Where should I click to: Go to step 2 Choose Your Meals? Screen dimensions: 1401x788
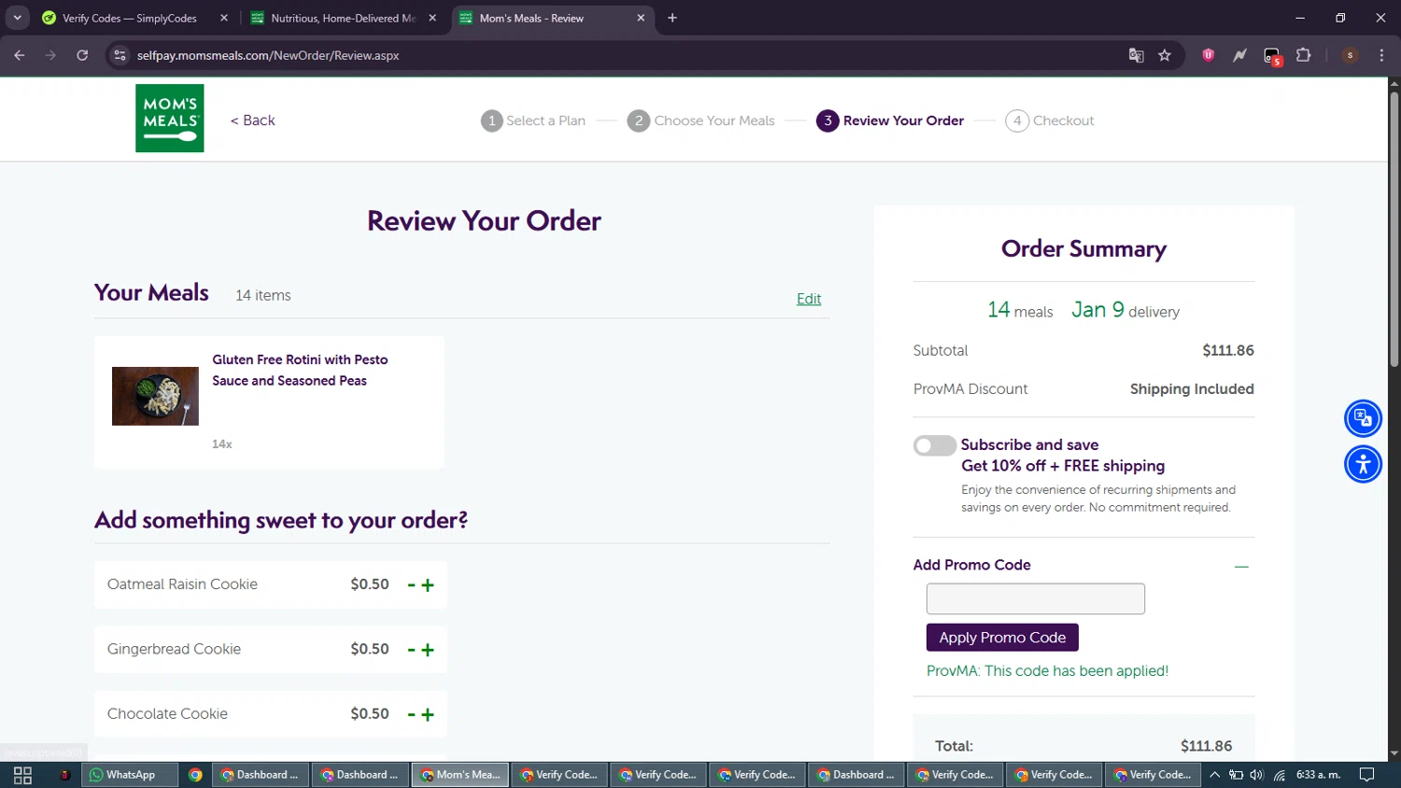701,120
